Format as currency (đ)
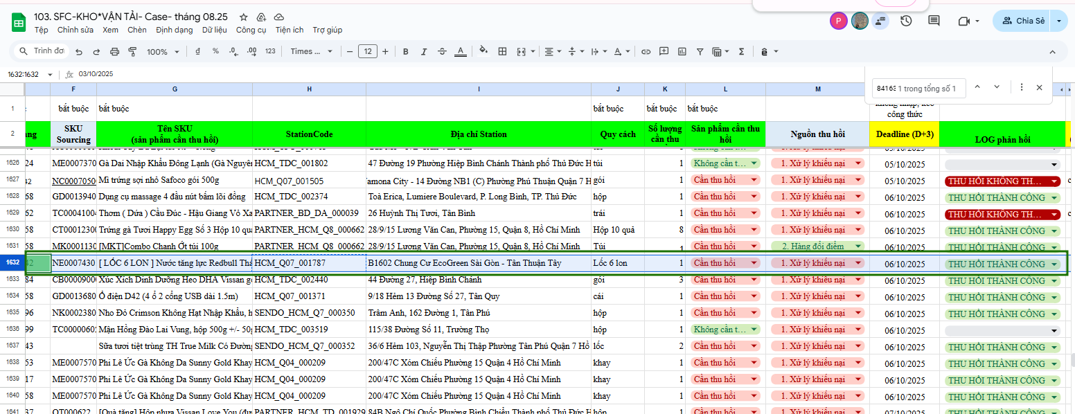1075x414 pixels. pyautogui.click(x=198, y=52)
